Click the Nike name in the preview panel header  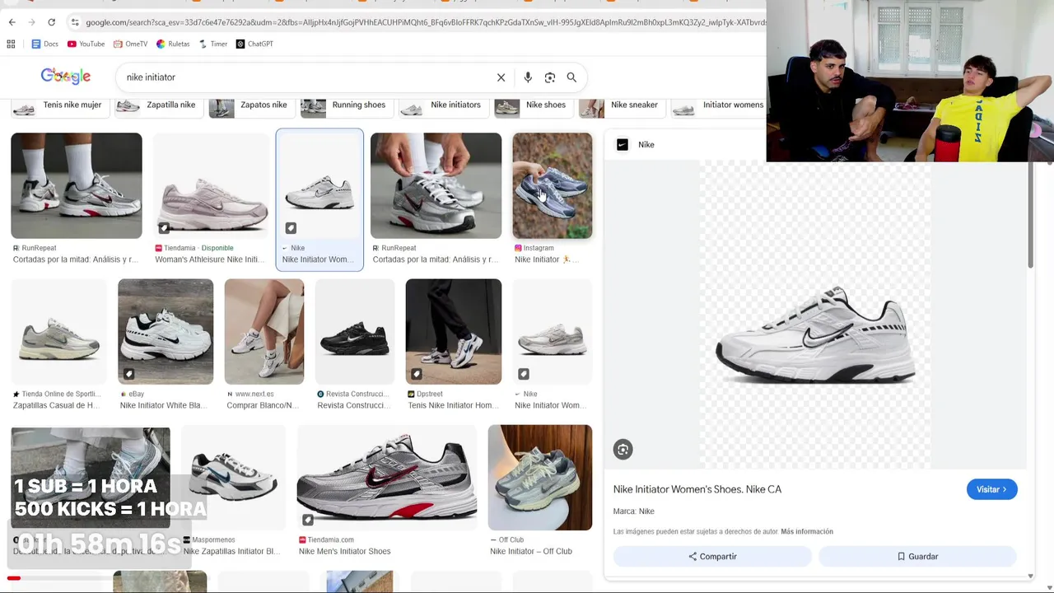pyautogui.click(x=646, y=145)
